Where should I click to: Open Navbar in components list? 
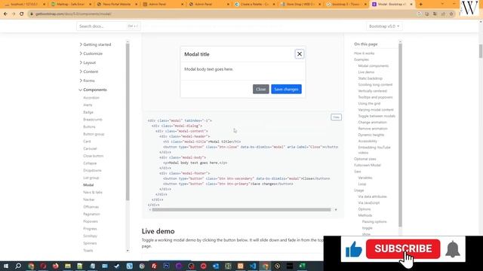click(89, 199)
